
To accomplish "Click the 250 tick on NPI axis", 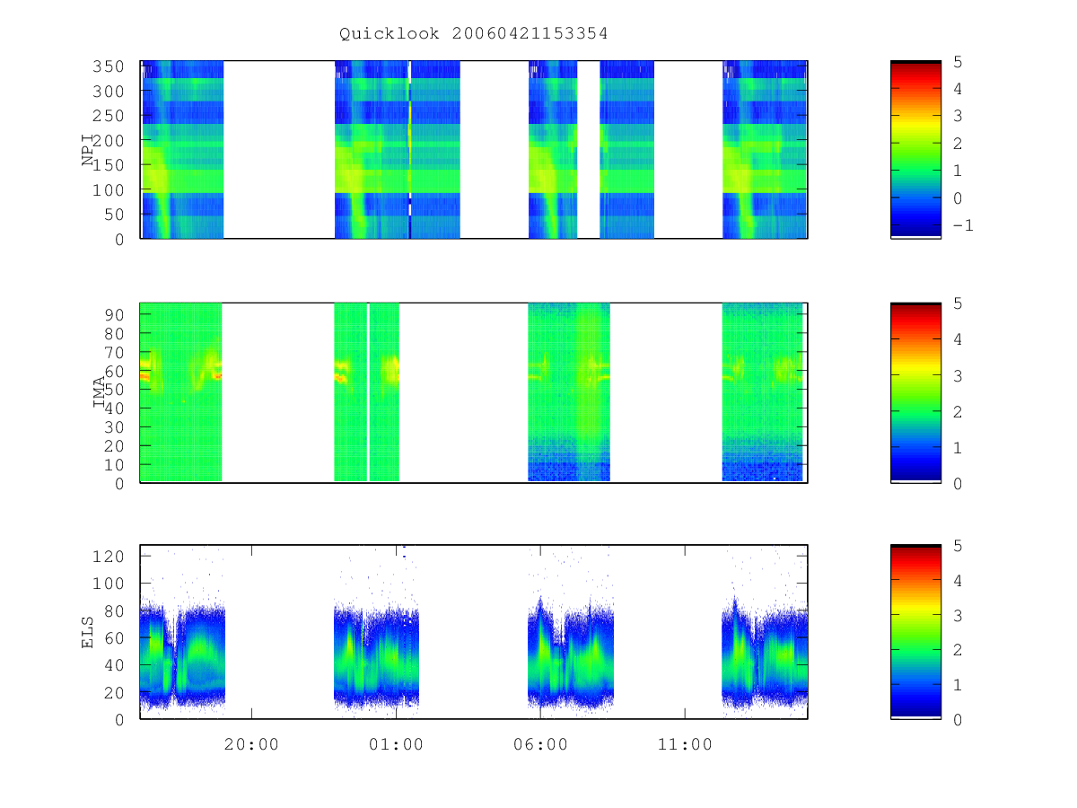I will point(110,116).
